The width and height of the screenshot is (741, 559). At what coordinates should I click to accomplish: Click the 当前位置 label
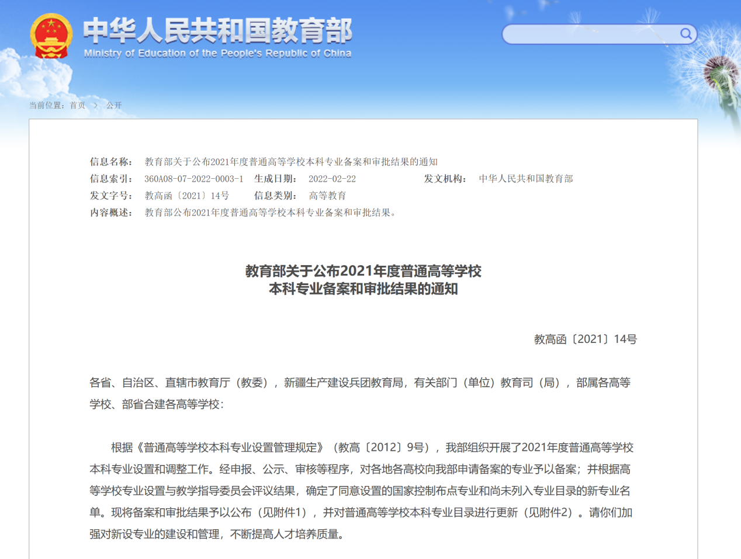[47, 106]
